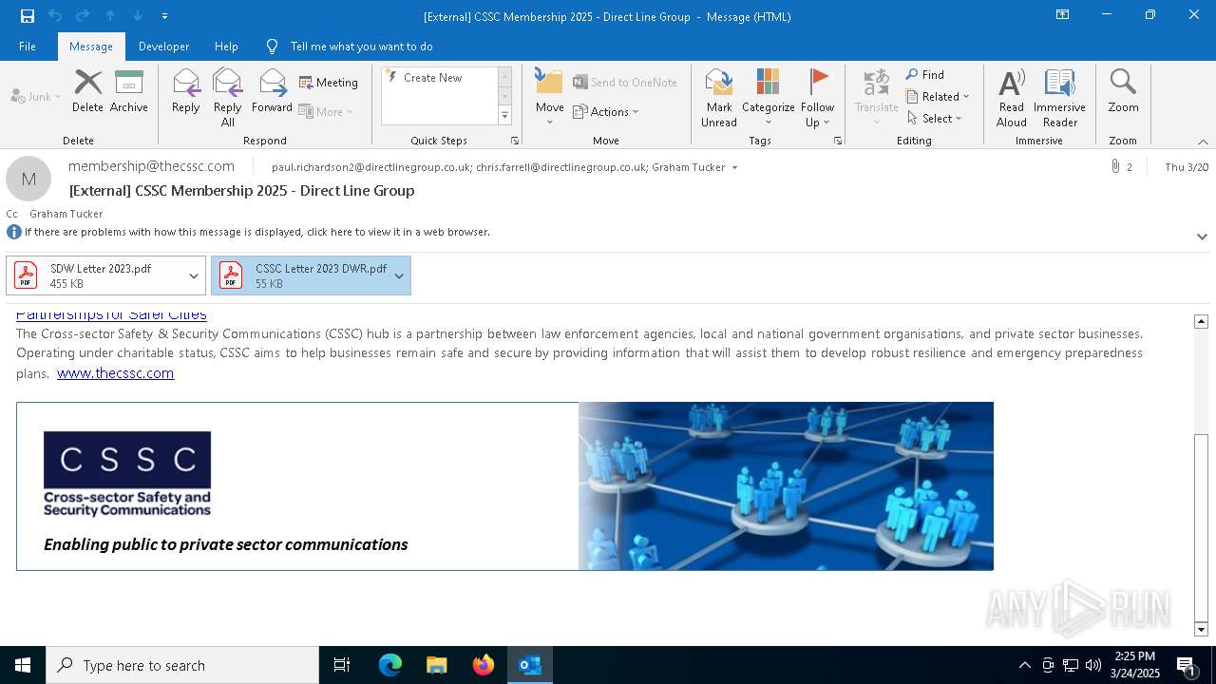This screenshot has height=684, width=1216.
Task: Click the message body scroll up arrow
Action: 1201,321
